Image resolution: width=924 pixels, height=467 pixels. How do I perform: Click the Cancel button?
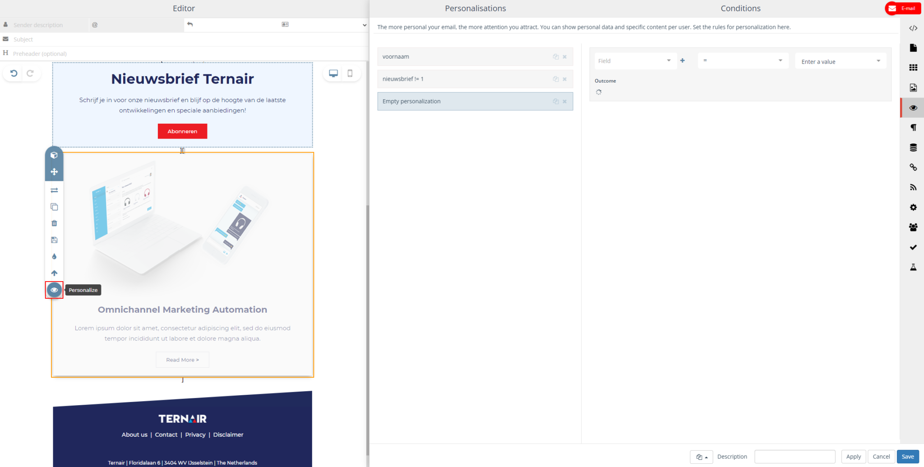[881, 457]
